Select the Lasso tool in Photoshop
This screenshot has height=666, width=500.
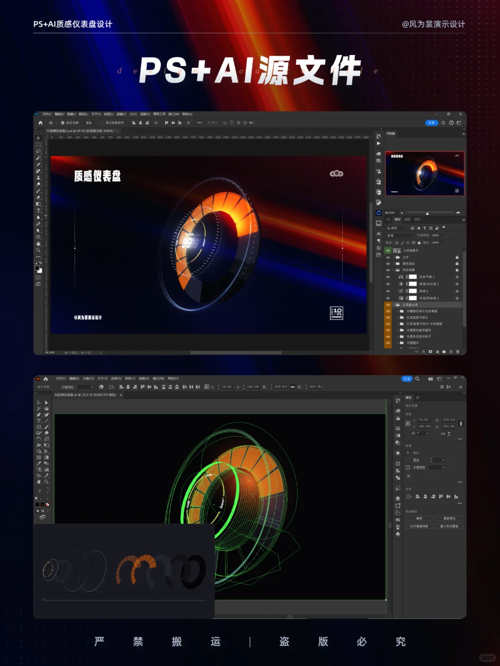[38, 151]
